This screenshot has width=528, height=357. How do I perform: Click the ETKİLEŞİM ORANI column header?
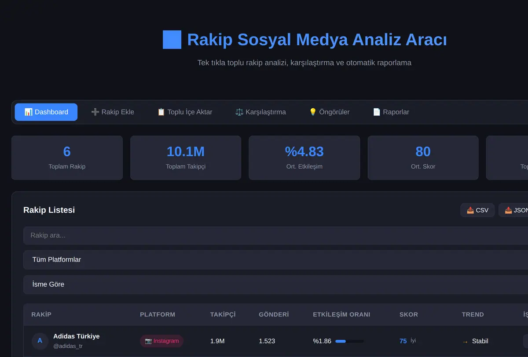(x=341, y=314)
